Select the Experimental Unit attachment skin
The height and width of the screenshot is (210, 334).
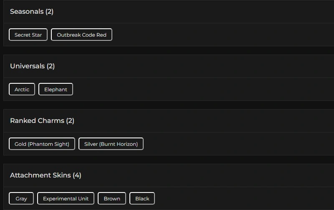click(x=66, y=199)
